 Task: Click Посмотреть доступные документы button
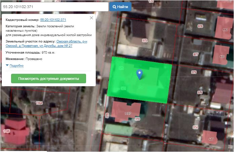(48, 79)
